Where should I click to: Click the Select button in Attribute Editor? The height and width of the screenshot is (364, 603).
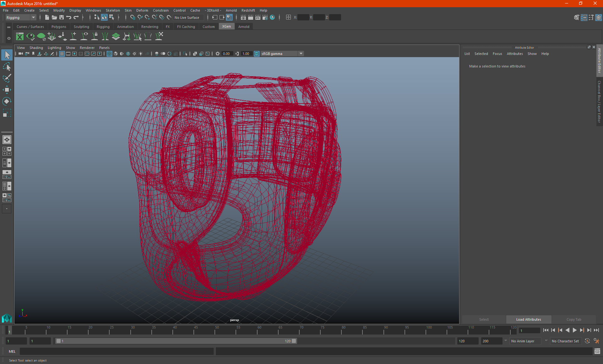484,319
